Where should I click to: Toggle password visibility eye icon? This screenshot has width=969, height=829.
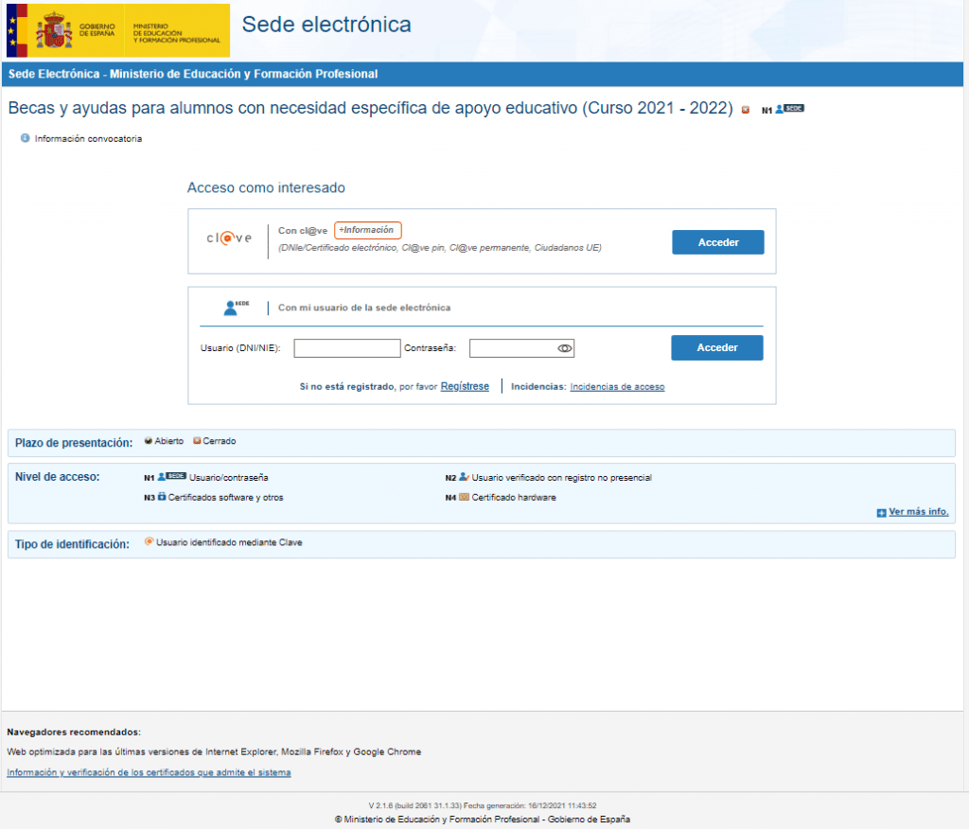tap(565, 349)
